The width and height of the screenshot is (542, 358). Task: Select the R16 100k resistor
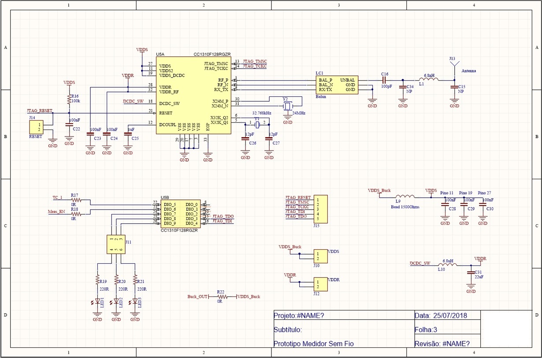[x=69, y=99]
